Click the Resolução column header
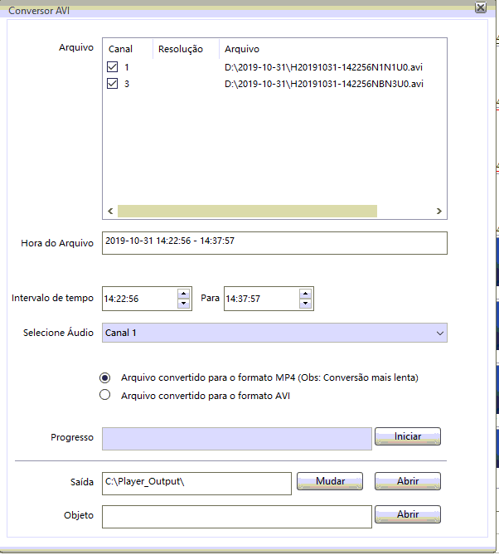499x555 pixels. tap(180, 49)
